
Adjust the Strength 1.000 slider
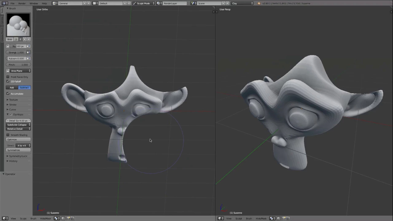[x=16, y=52]
